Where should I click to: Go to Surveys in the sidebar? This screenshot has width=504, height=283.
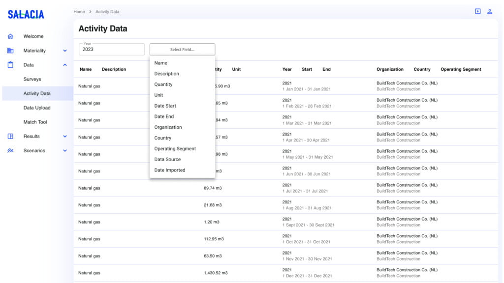[32, 79]
